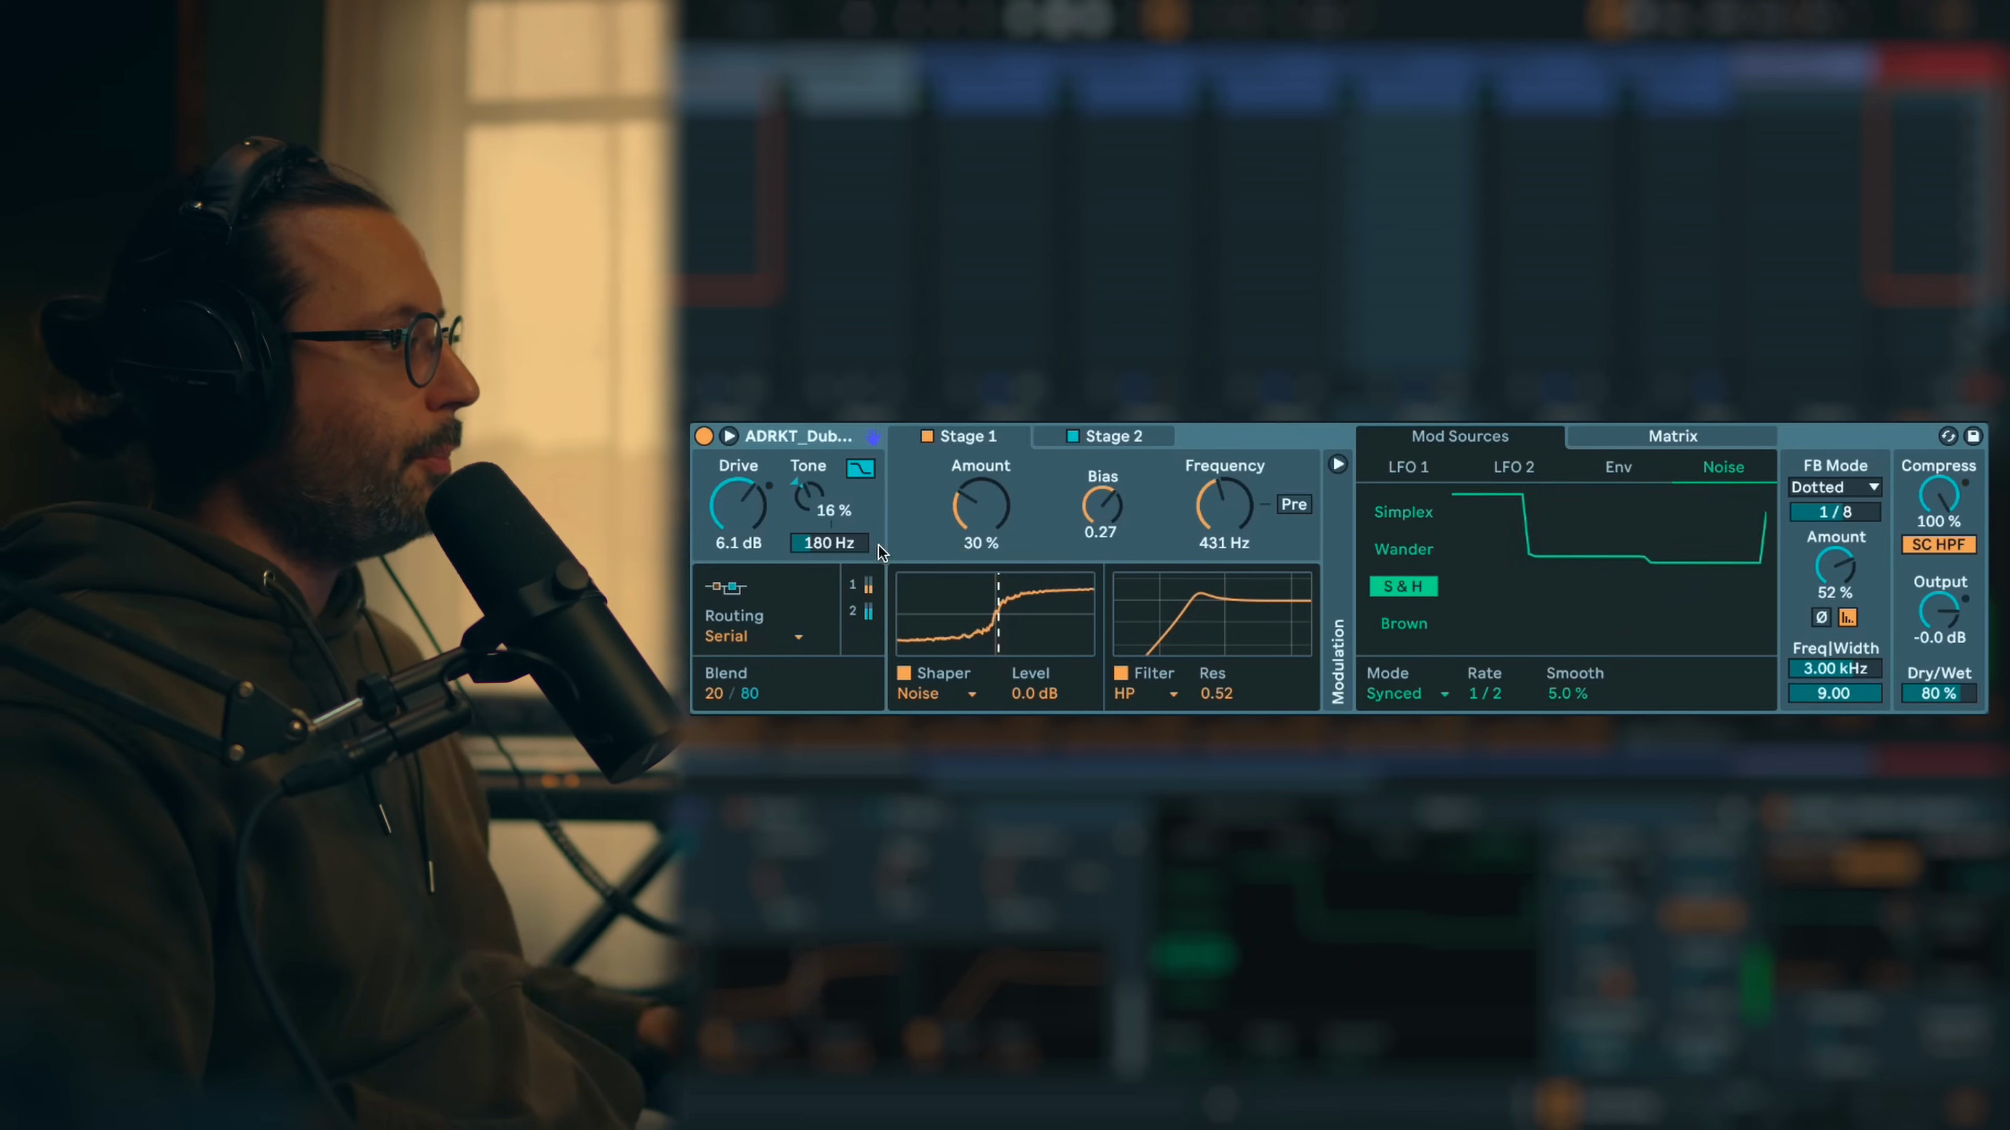Select the Brown noise type
Screen dimensions: 2010x1130
pyautogui.click(x=1403, y=623)
